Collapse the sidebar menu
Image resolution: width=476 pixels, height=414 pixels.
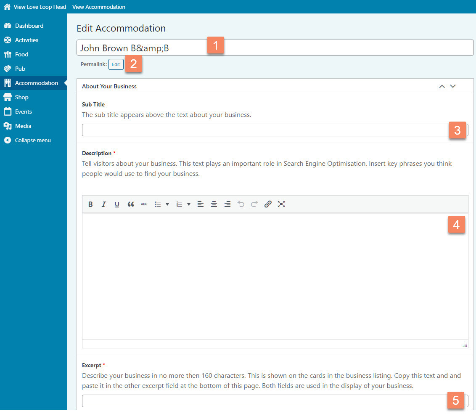pyautogui.click(x=32, y=140)
